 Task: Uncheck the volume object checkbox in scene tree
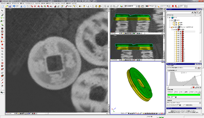tap(176, 27)
